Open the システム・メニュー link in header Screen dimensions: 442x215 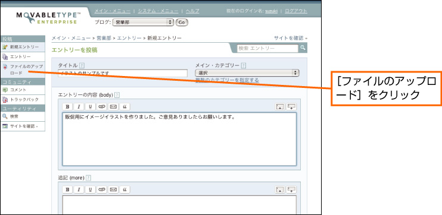click(x=158, y=11)
